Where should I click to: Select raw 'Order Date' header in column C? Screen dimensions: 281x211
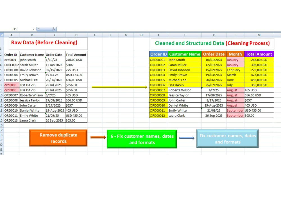55,55
